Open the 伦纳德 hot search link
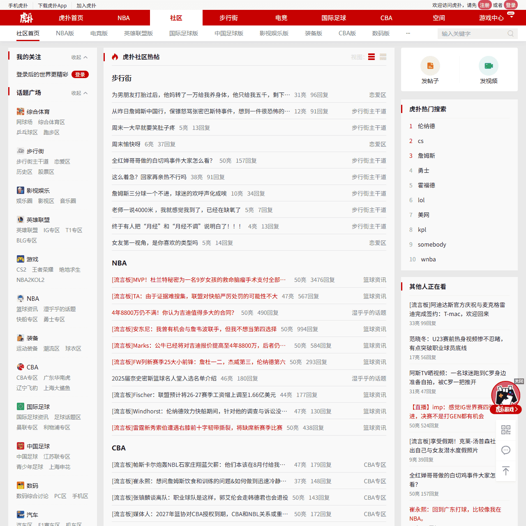The height and width of the screenshot is (526, 526). pos(427,126)
